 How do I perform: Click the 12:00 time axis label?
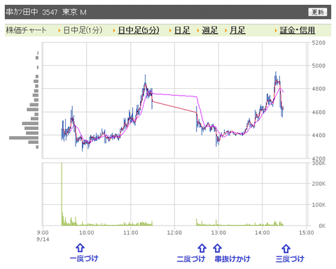[x=174, y=233]
